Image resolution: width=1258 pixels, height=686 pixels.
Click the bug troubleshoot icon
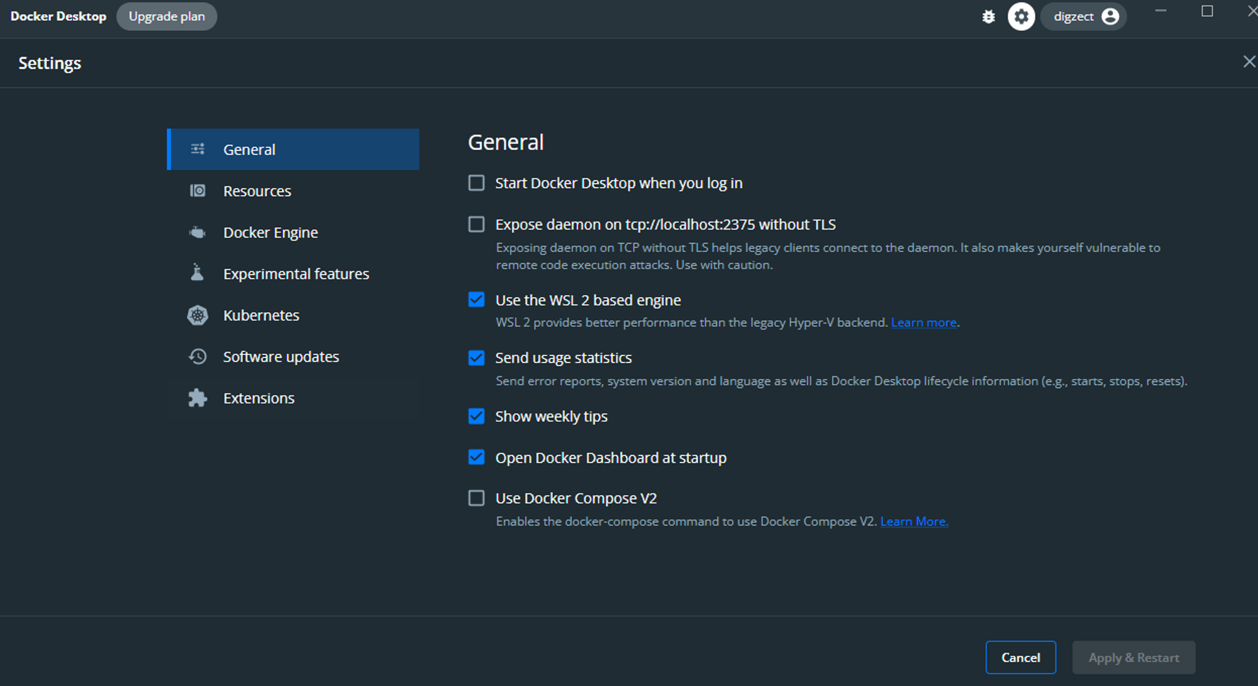coord(989,16)
